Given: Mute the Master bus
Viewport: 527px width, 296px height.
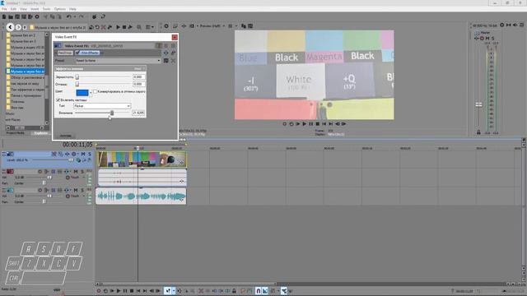Looking at the screenshot, I should (487, 39).
